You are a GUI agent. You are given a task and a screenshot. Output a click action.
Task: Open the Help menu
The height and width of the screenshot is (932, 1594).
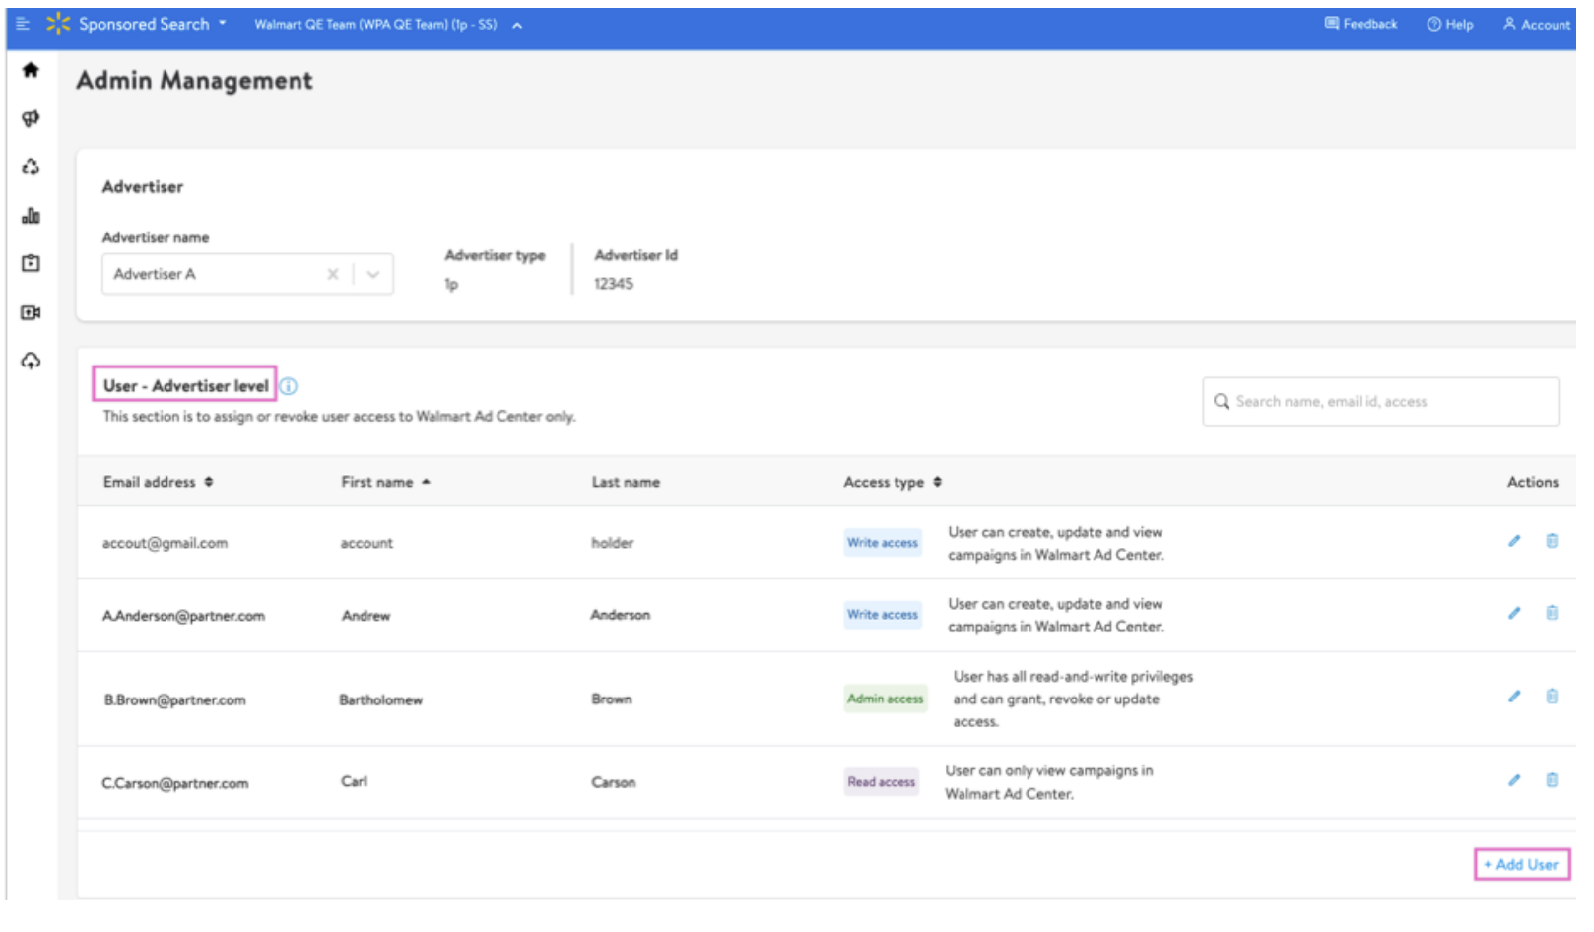click(1450, 25)
